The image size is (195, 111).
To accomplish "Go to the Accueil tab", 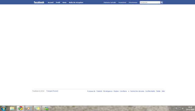I will click(51, 2).
